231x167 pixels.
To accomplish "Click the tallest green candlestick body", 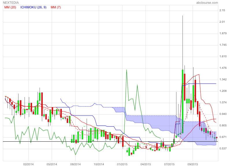I will 183,101.
